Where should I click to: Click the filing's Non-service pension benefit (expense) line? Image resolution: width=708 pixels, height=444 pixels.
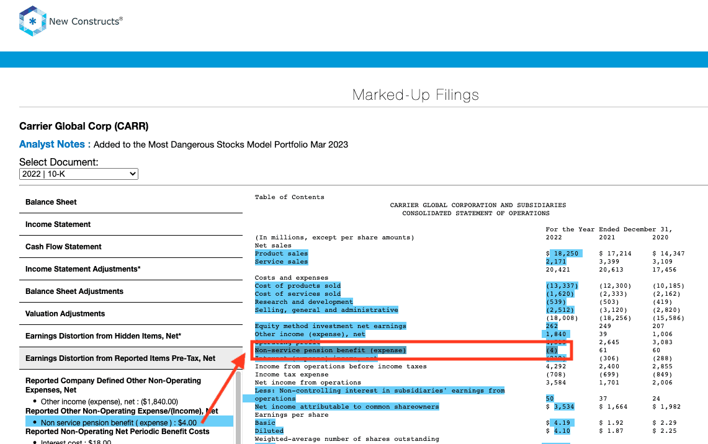pyautogui.click(x=331, y=350)
